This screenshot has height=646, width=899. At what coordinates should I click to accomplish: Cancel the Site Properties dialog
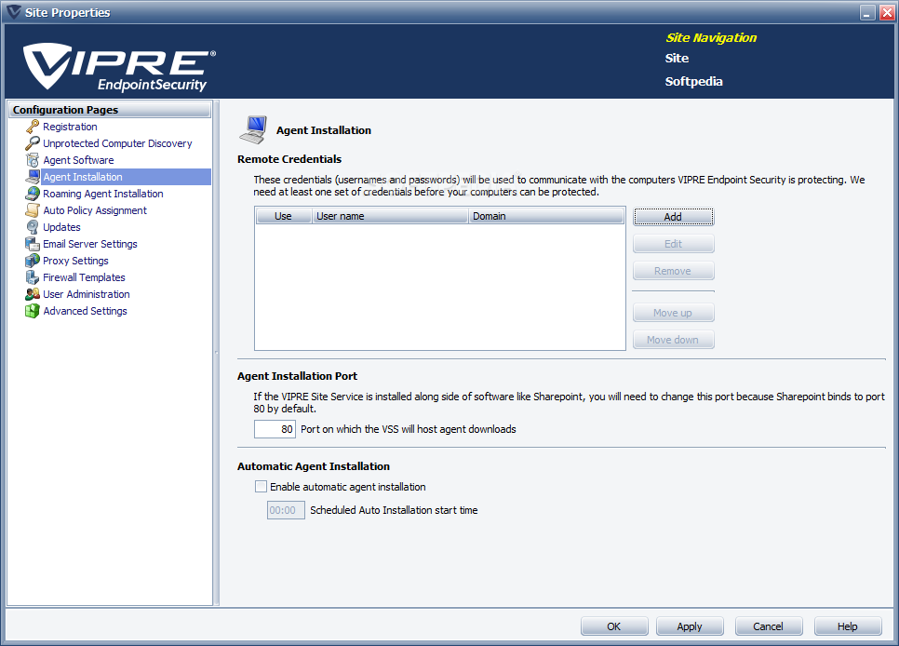(769, 626)
